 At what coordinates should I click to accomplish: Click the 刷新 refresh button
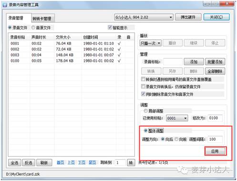coord(44,163)
